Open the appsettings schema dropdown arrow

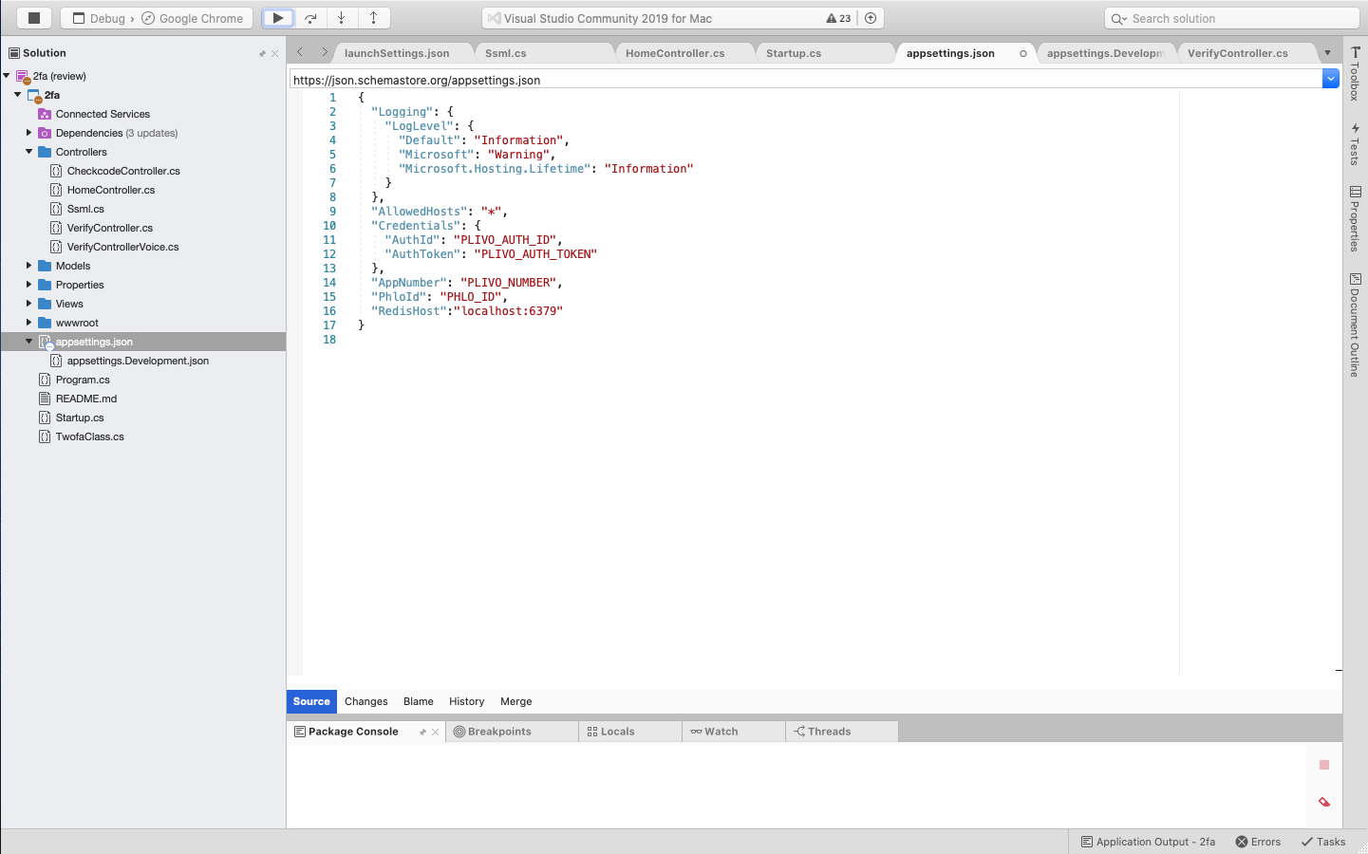coord(1329,78)
